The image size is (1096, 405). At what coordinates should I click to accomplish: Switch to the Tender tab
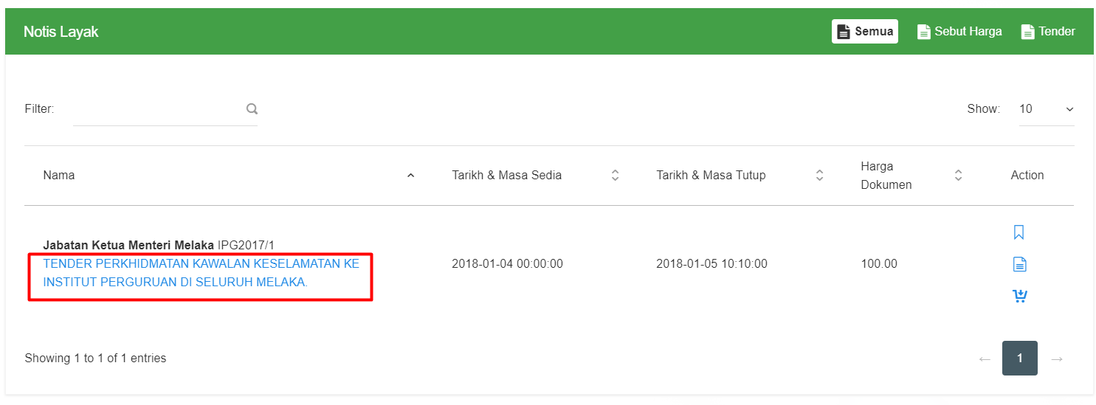(1048, 32)
